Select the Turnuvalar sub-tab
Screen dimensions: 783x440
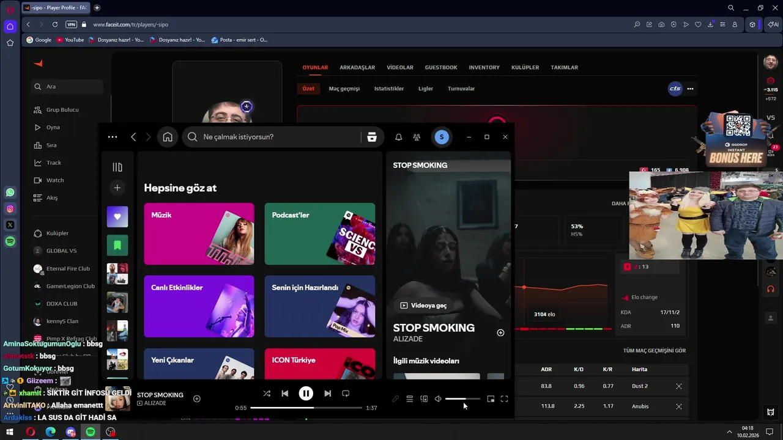pos(461,89)
